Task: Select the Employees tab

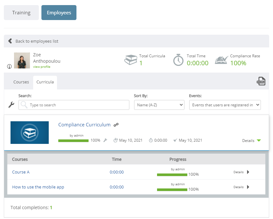Action: click(x=59, y=12)
